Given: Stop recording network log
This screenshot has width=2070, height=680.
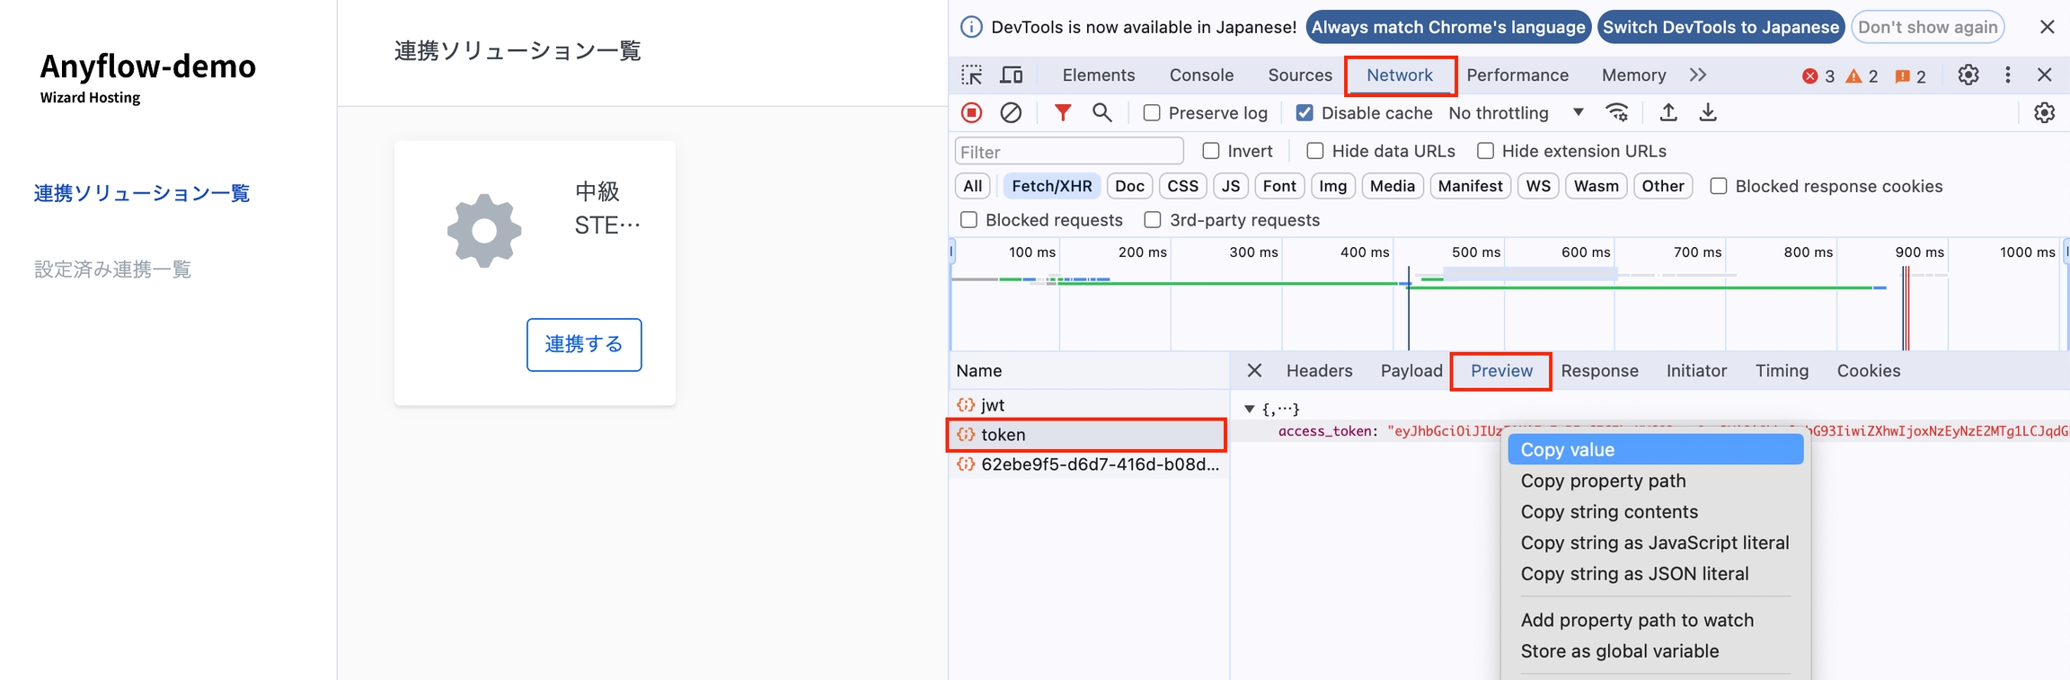Looking at the screenshot, I should click(x=971, y=113).
